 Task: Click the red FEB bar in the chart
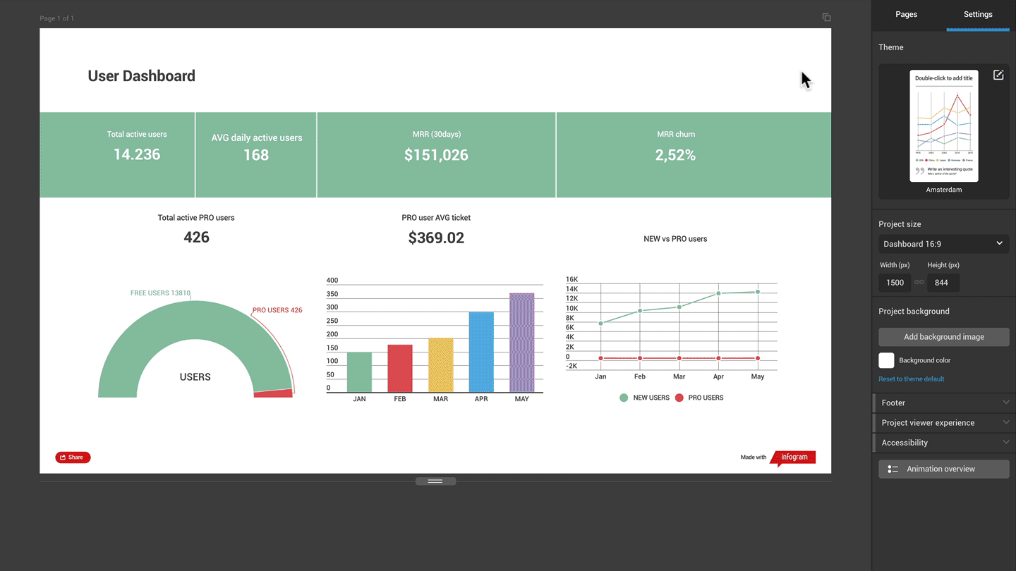coord(400,369)
